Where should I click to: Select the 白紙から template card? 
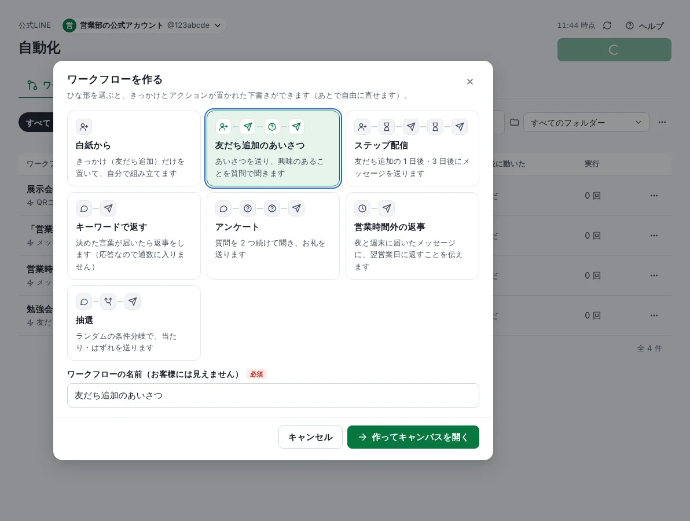pyautogui.click(x=134, y=148)
